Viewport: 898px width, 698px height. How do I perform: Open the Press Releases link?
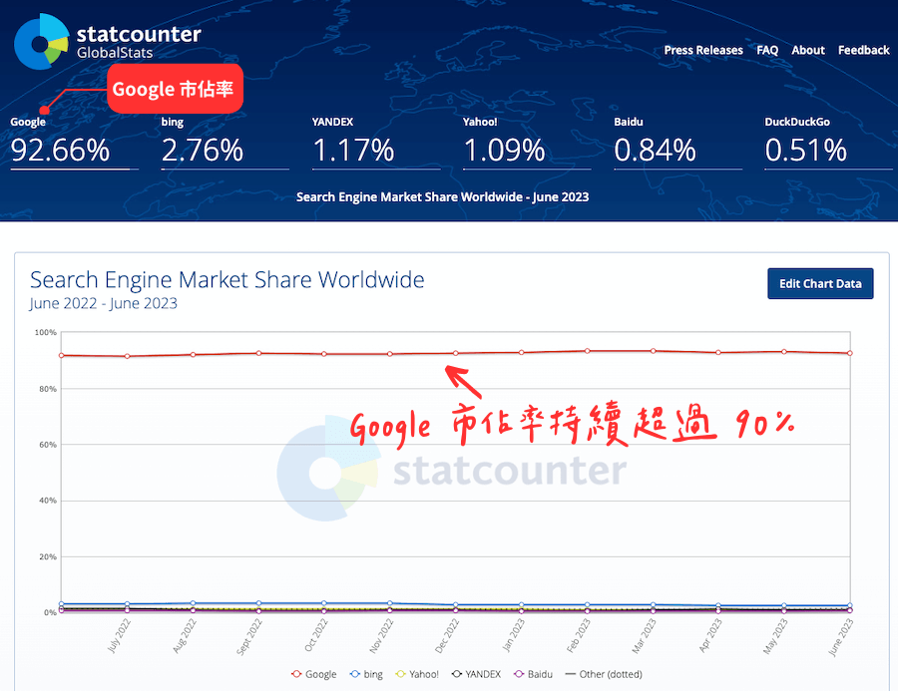703,50
